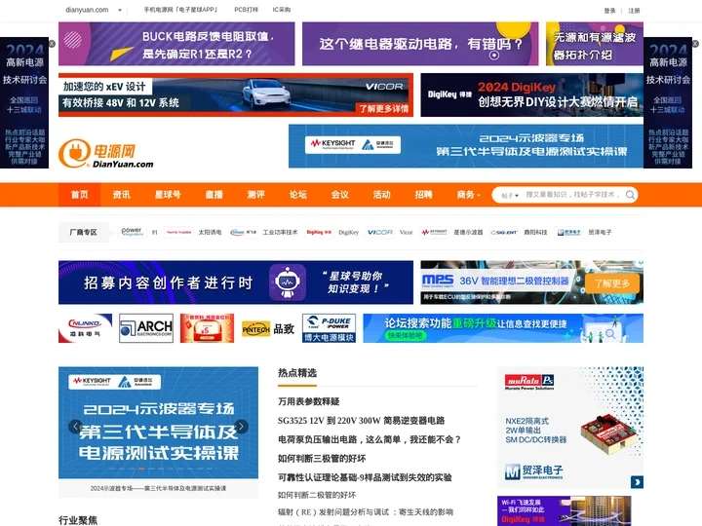702x526 pixels.
Task: Open the 星球号 navigation tab
Action: 168,195
